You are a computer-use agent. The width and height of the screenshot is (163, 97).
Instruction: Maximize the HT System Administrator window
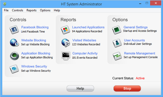coord(147,3)
